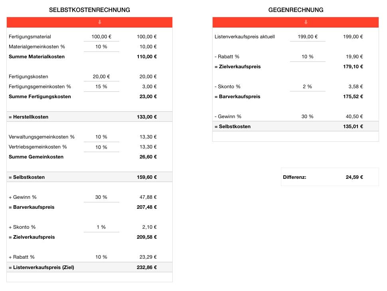Select the GEGENRECHNUNG title
This screenshot has height=291, width=387.
point(296,10)
